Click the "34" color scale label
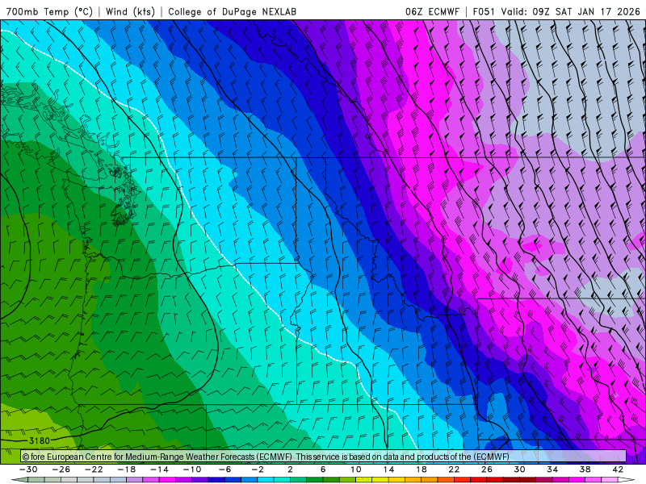646x484 pixels. [x=552, y=469]
